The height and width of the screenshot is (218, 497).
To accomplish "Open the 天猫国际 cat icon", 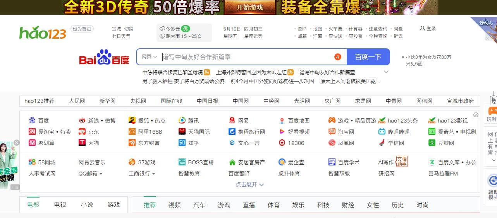I will point(182,132).
